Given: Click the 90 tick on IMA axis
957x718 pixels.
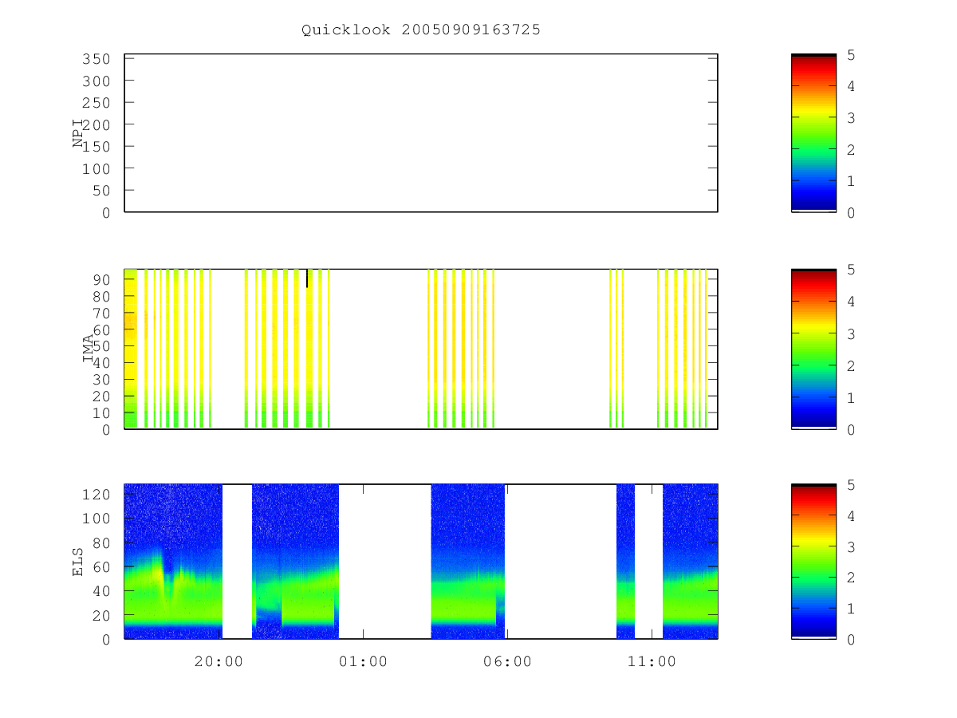Looking at the screenshot, I should [x=100, y=279].
